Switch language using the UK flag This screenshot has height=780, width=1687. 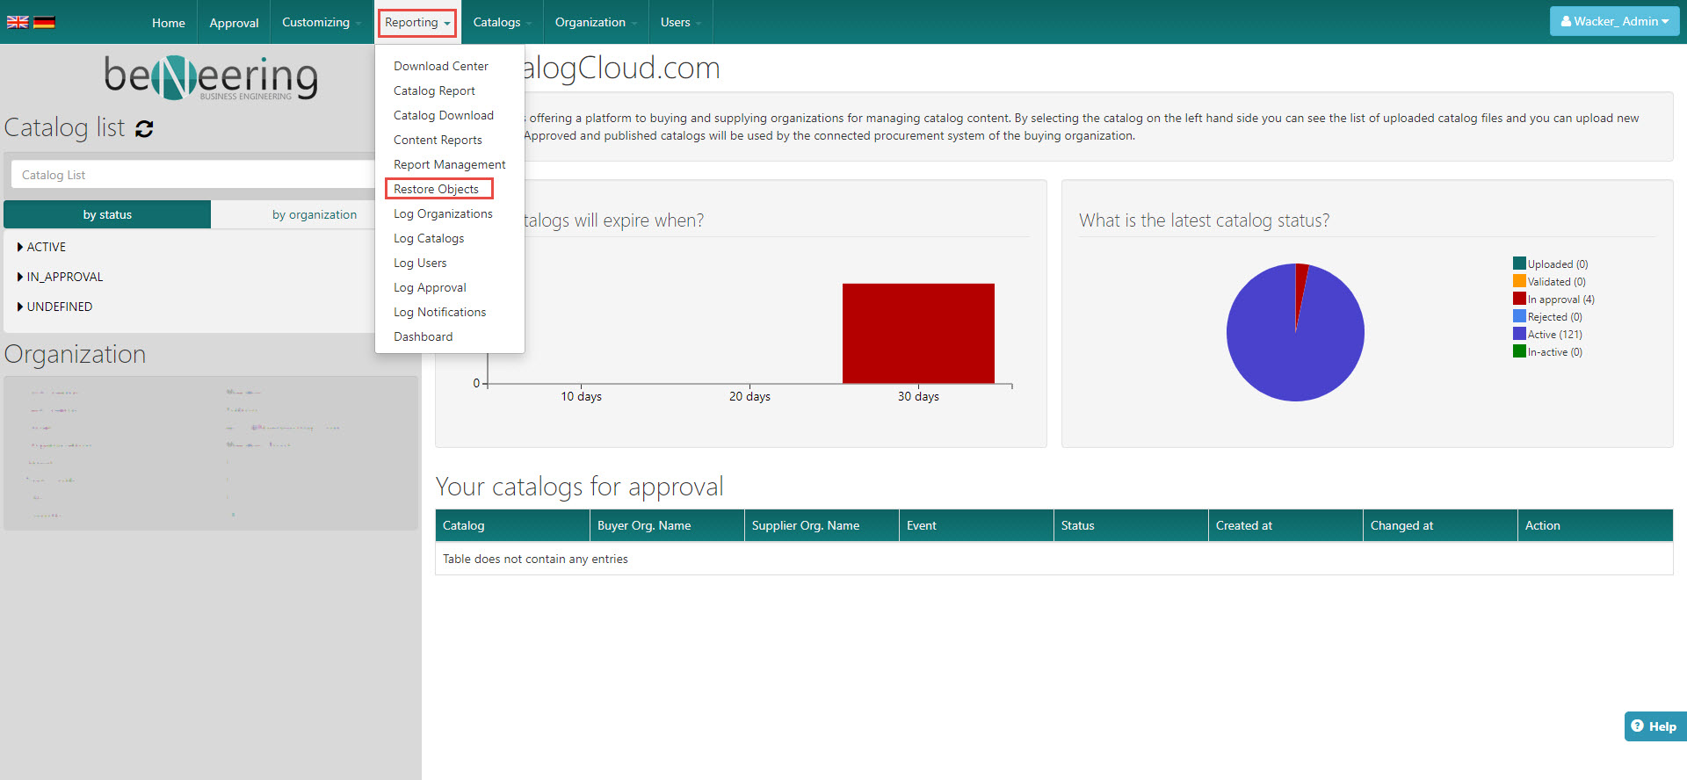coord(18,22)
